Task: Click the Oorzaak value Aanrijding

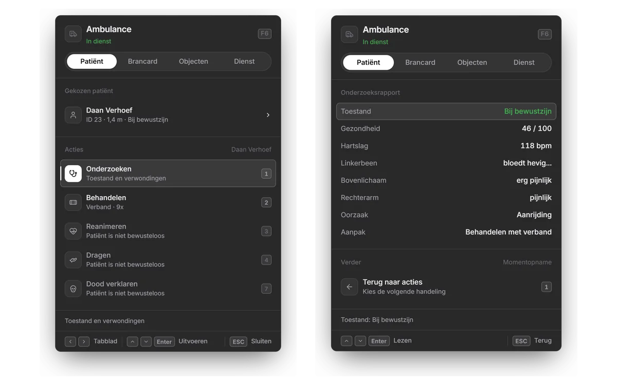Action: 534,215
